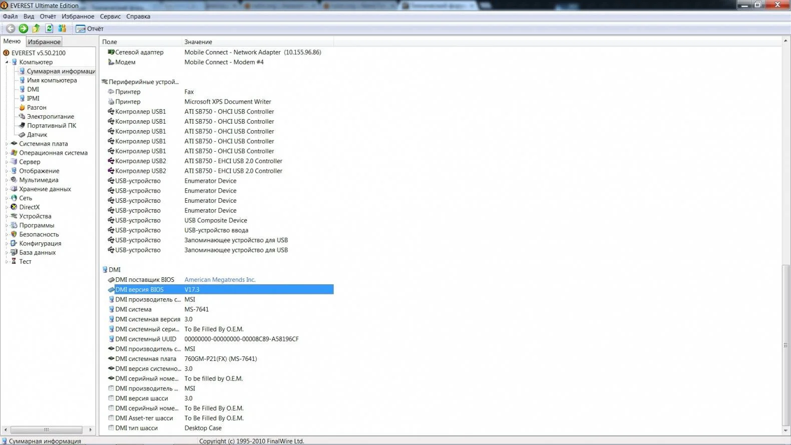
Task: Select the USB Composite Device value
Action: coord(216,220)
